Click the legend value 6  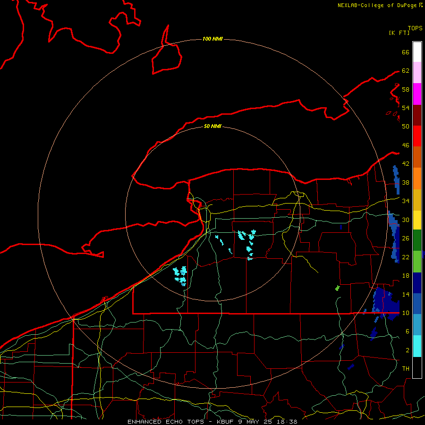coord(407,331)
